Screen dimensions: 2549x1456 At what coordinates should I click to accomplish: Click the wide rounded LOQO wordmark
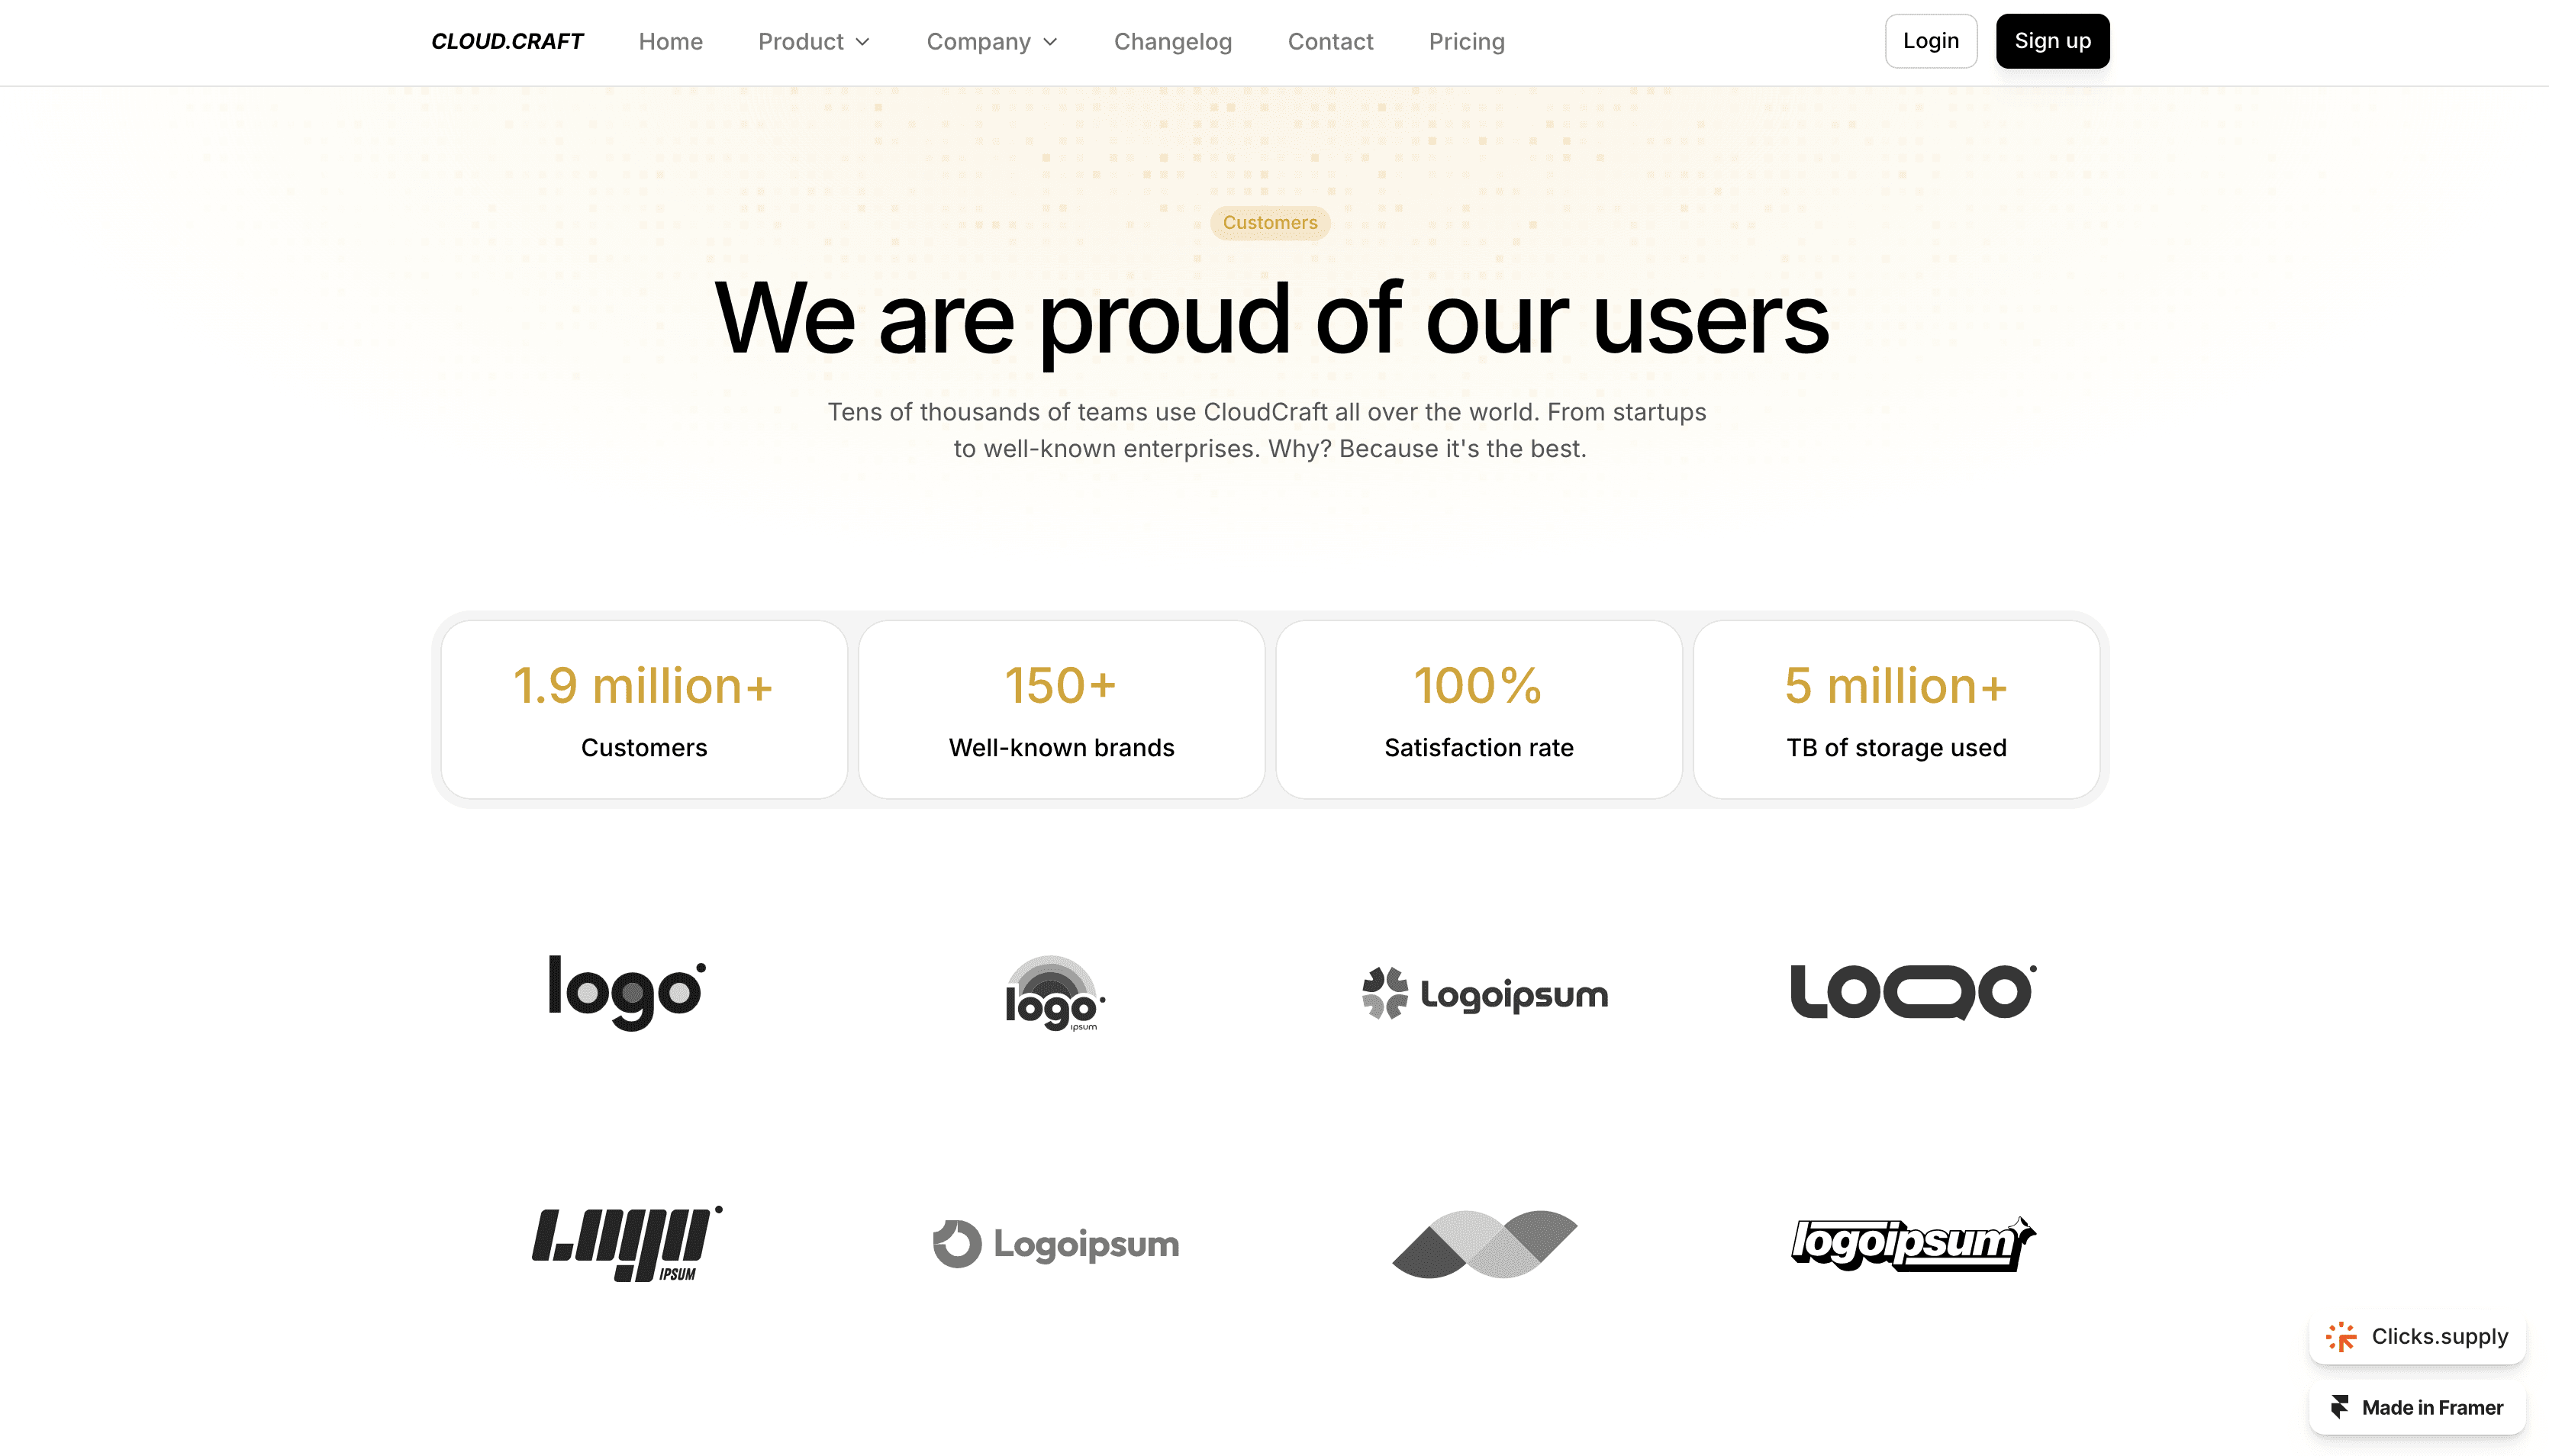[1912, 991]
